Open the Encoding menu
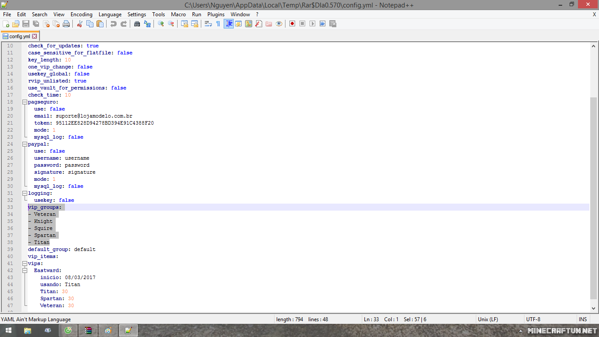Image resolution: width=599 pixels, height=337 pixels. tap(82, 14)
